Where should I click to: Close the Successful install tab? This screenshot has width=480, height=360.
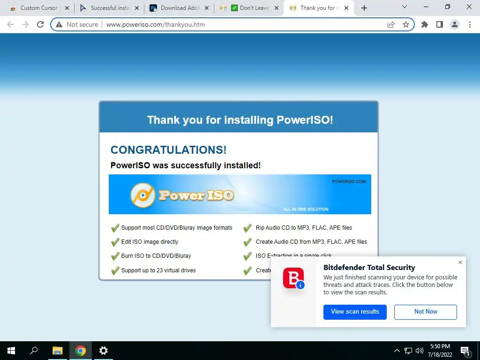137,8
